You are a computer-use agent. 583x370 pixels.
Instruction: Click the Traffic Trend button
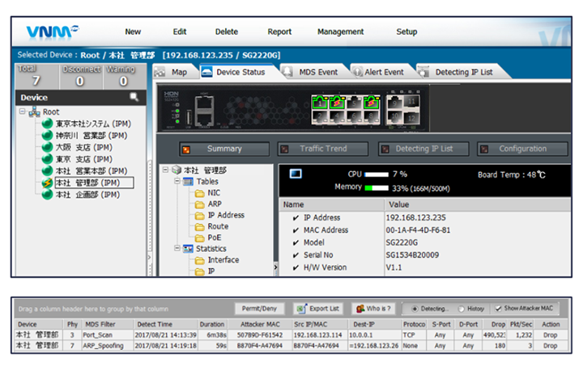point(322,149)
